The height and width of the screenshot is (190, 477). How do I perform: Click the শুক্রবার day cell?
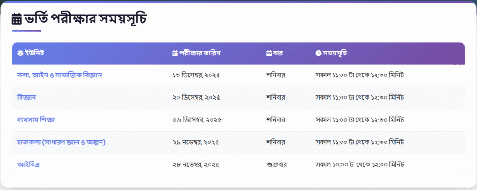point(277,164)
